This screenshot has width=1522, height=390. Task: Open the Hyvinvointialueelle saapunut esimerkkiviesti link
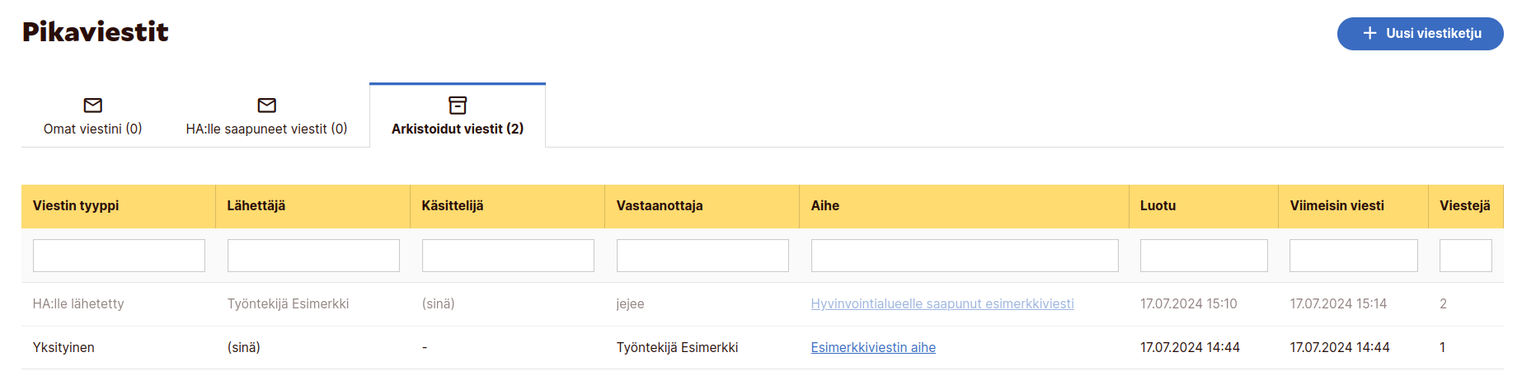click(x=942, y=303)
